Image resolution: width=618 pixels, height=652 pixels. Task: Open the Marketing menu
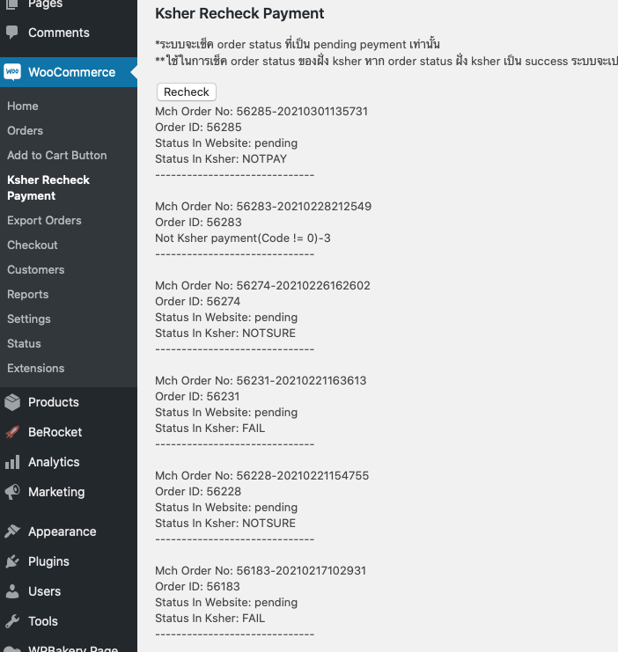56,492
